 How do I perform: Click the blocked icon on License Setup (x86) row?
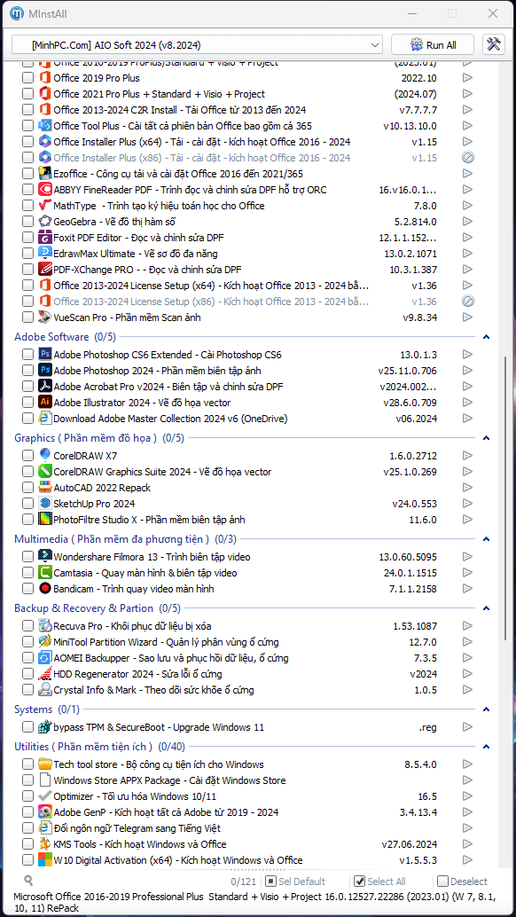pos(467,302)
